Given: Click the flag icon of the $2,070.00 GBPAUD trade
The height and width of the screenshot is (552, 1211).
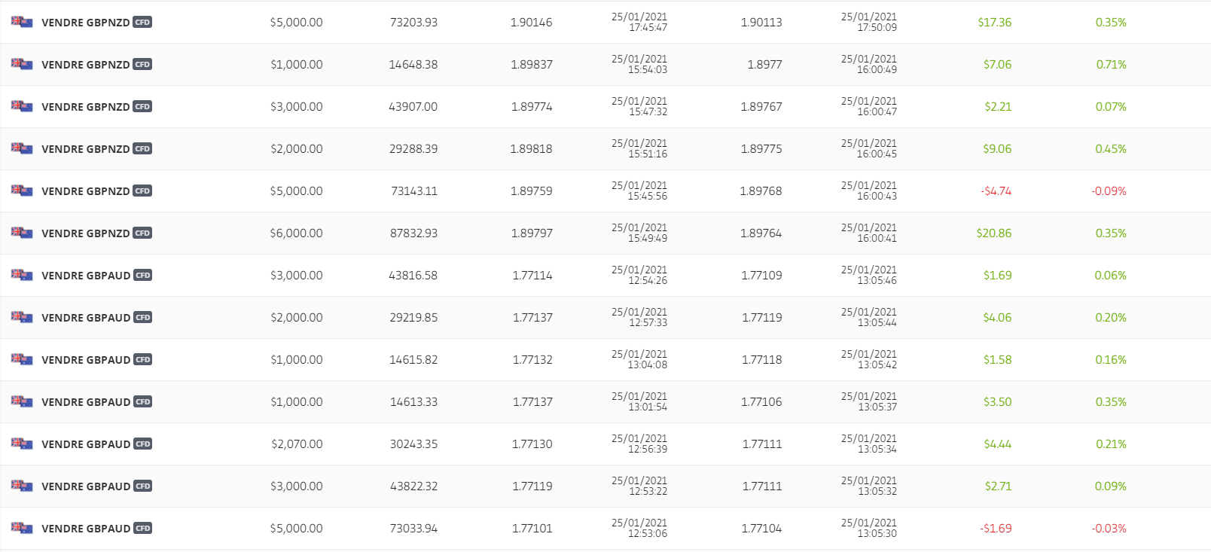Looking at the screenshot, I should click(x=22, y=444).
